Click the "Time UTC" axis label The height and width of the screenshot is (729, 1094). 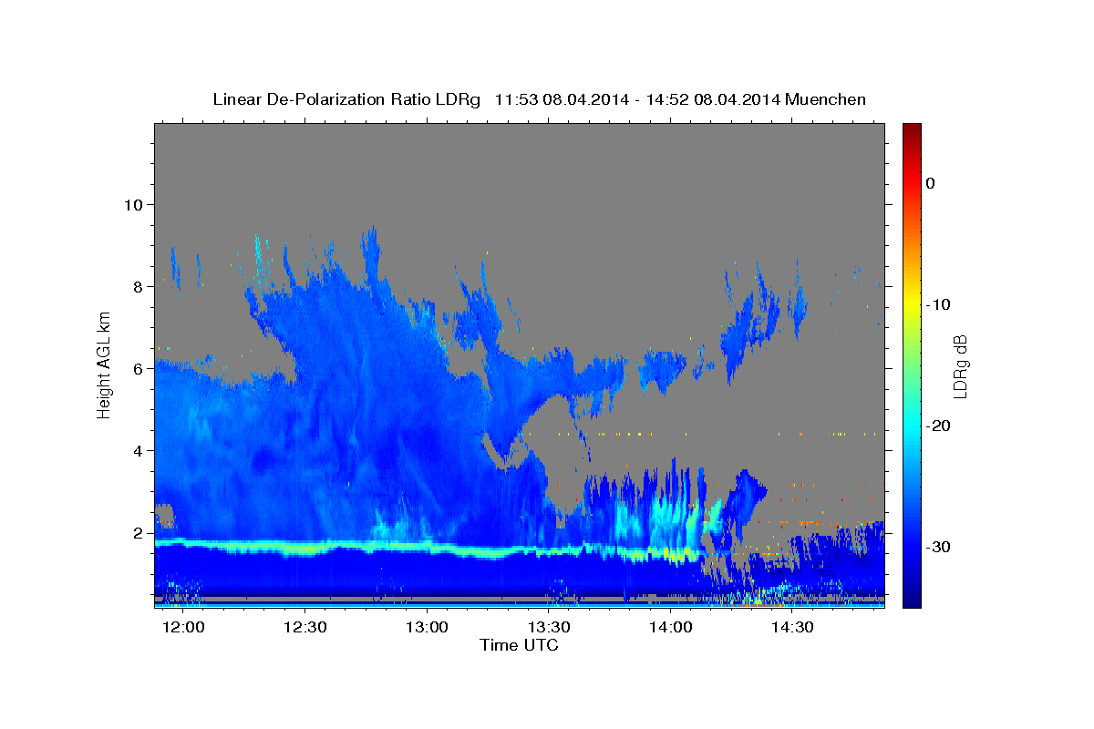coord(519,645)
